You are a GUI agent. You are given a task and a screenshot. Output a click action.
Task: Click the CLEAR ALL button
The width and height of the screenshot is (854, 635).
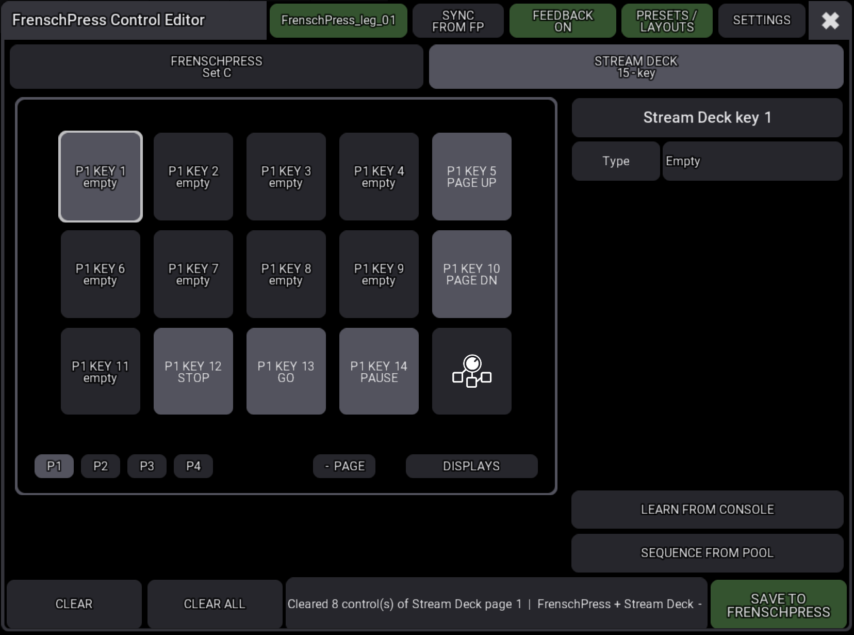[x=215, y=604]
